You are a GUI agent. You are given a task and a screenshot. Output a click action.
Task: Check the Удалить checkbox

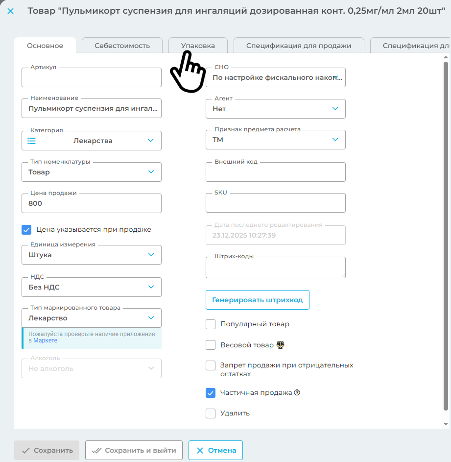pos(211,413)
